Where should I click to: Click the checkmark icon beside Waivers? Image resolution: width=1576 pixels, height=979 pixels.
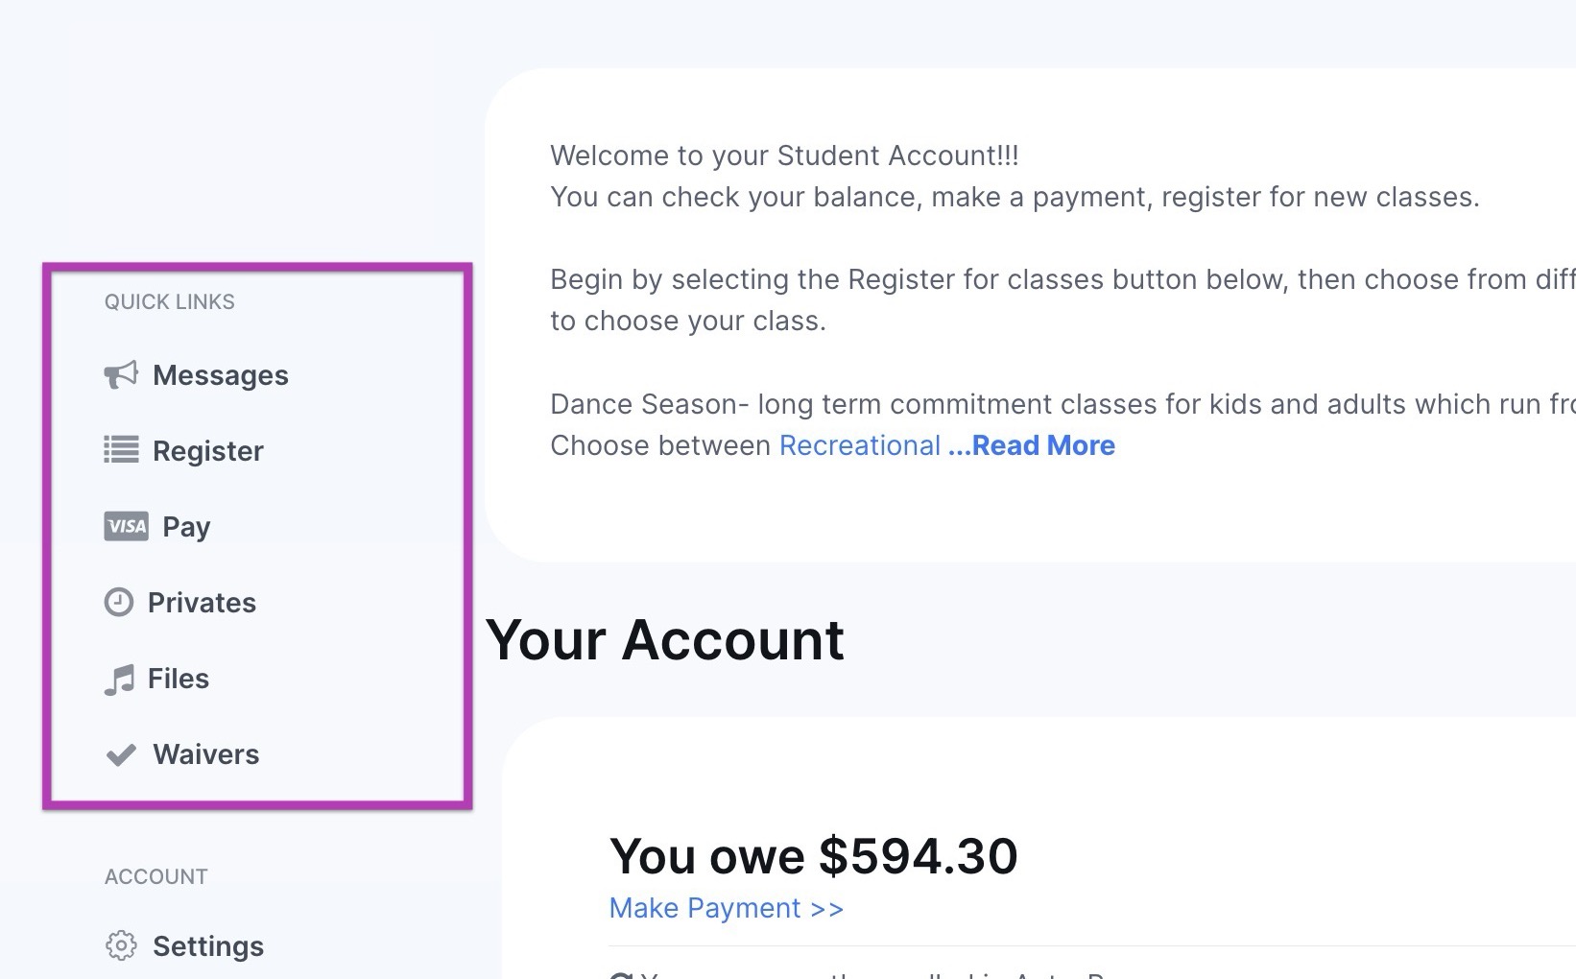coord(121,755)
